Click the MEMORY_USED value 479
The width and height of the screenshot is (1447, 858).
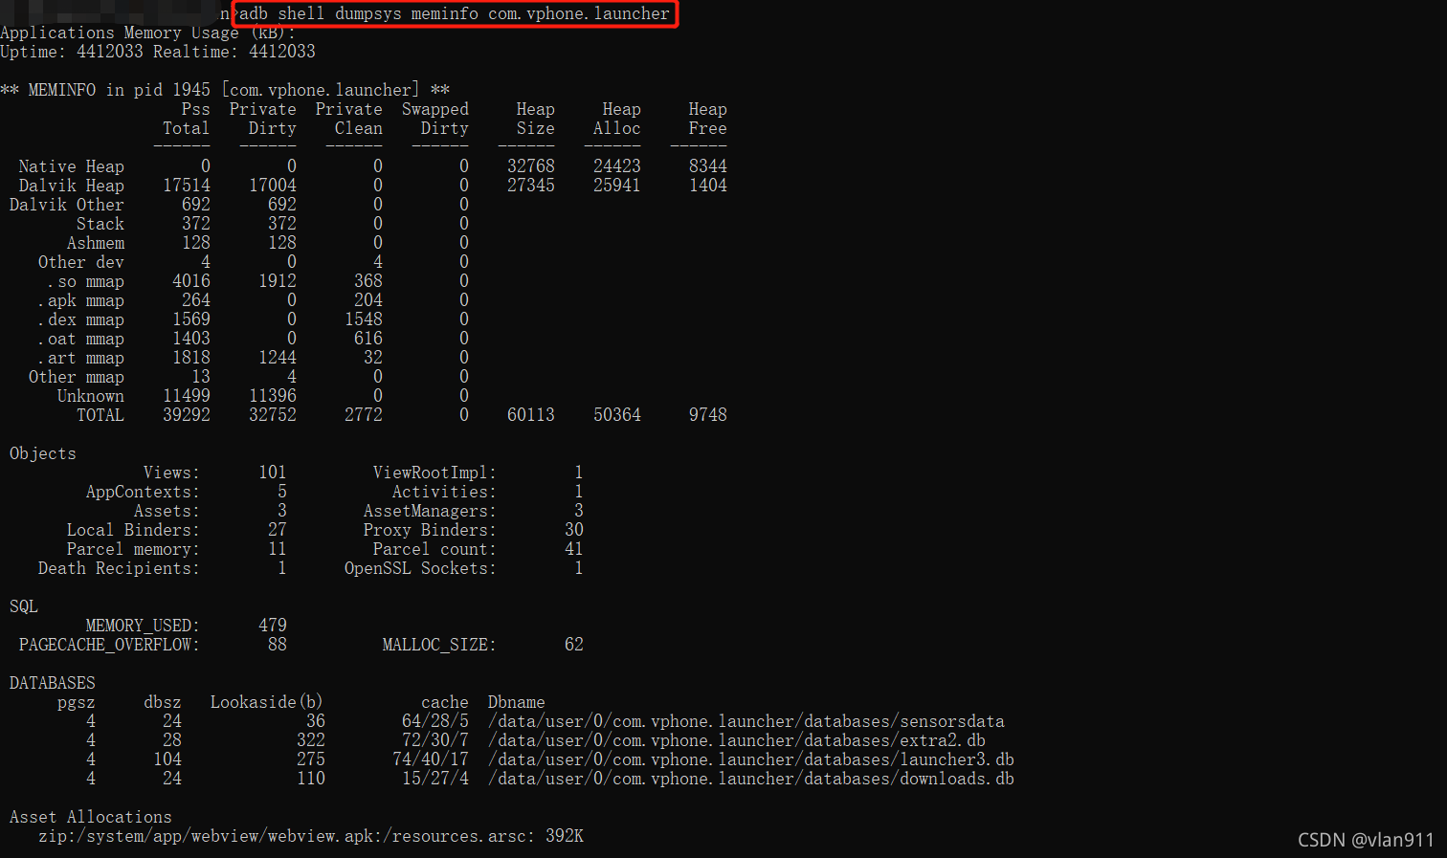pyautogui.click(x=273, y=626)
